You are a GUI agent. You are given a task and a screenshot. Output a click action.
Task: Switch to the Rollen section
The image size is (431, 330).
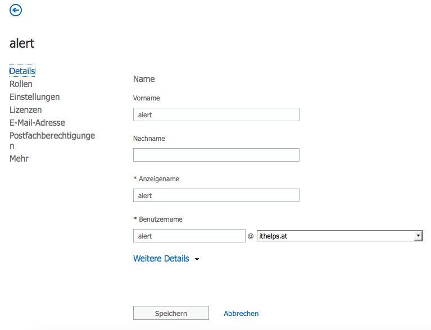tap(21, 84)
